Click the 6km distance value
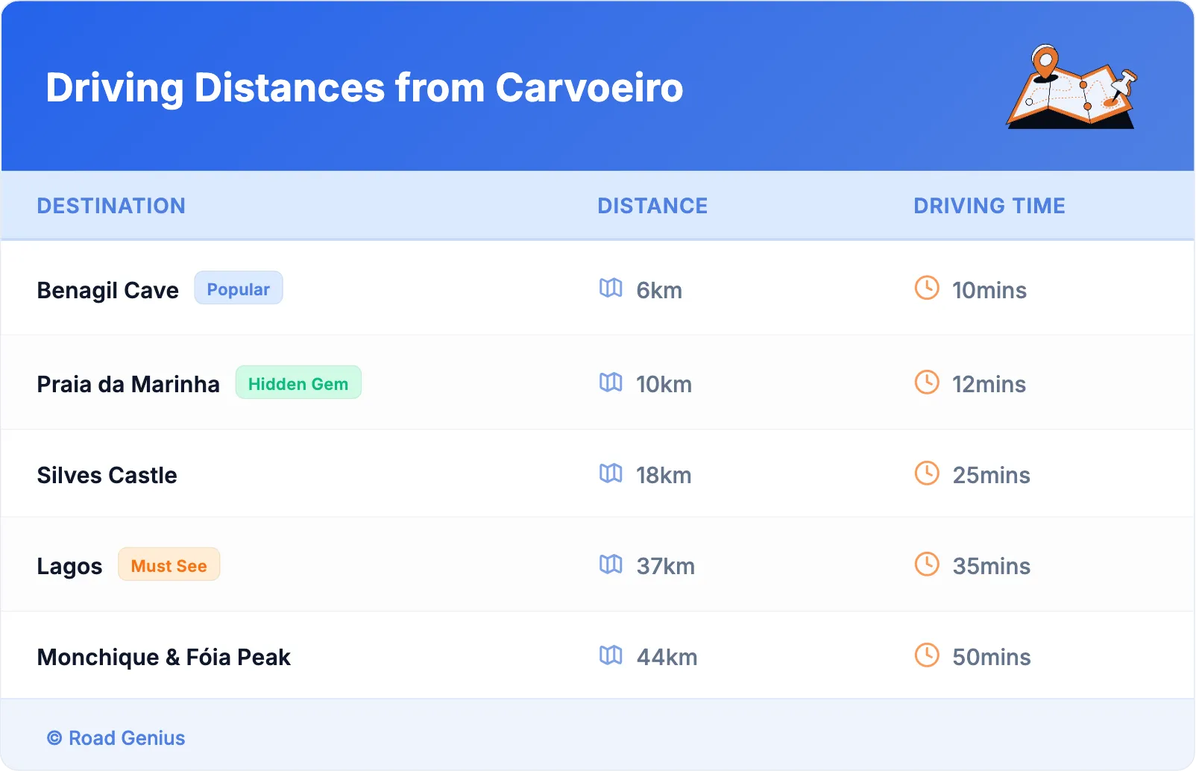 pos(659,291)
